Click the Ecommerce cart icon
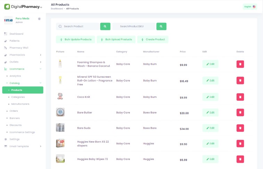This screenshot has width=263, height=169. point(6,69)
